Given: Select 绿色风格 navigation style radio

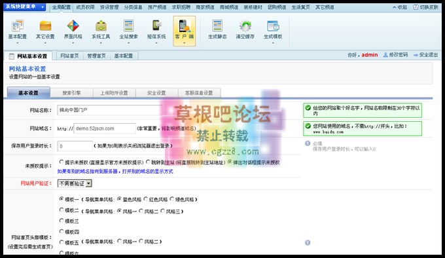Looking at the screenshot, I should click(171, 199).
